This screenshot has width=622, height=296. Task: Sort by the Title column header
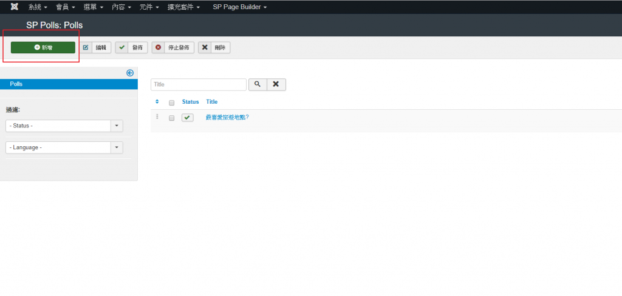pyautogui.click(x=211, y=102)
